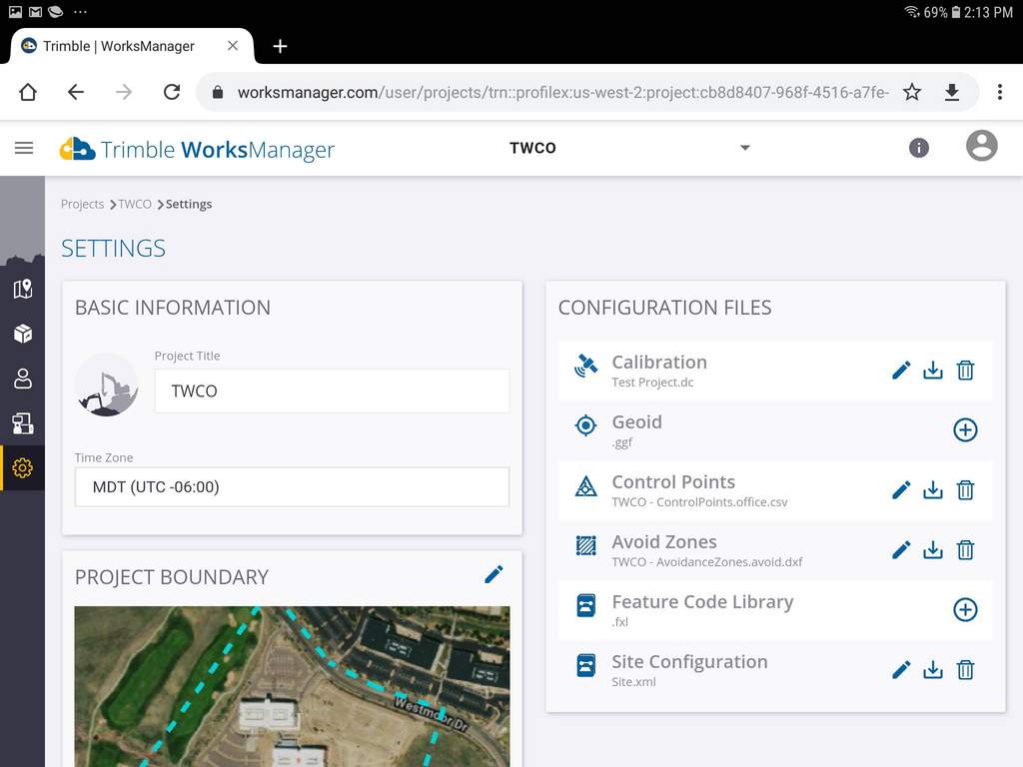Open the hamburger navigation menu
The height and width of the screenshot is (767, 1023).
pos(24,148)
